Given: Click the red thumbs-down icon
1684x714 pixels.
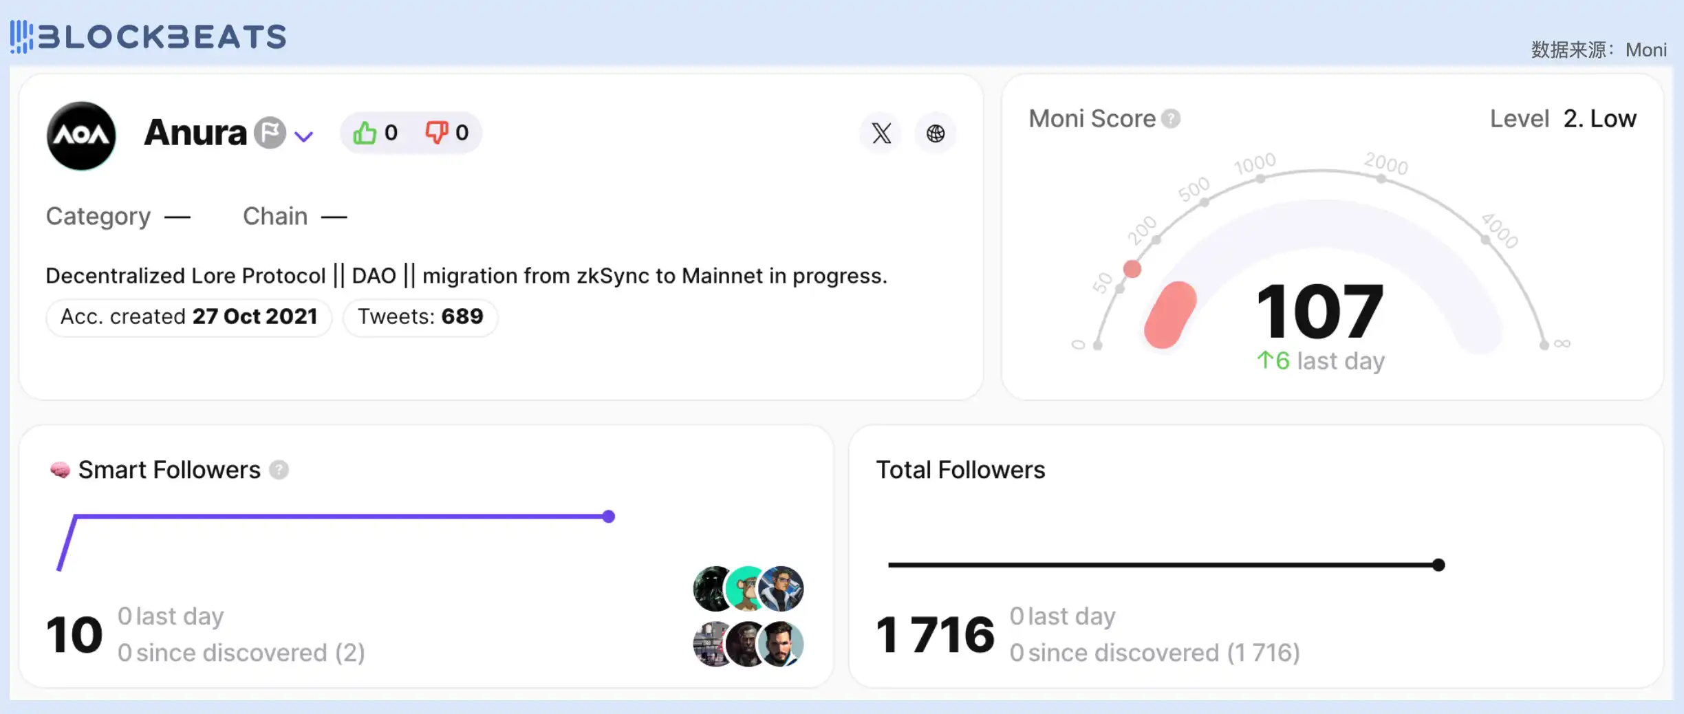Looking at the screenshot, I should coord(436,132).
